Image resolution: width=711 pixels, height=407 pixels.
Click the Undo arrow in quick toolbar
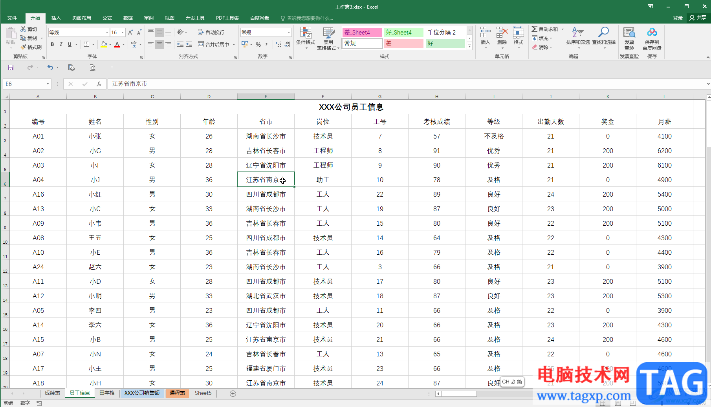[x=50, y=68]
